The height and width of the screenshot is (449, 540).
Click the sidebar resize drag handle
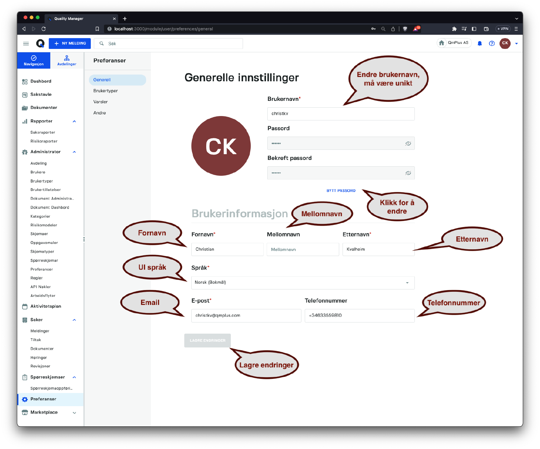pos(84,239)
